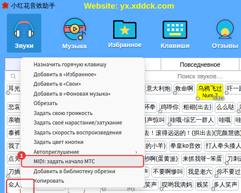The image size is (241, 193).
Task: Play the 悲哀 sound button
Action: (14, 107)
